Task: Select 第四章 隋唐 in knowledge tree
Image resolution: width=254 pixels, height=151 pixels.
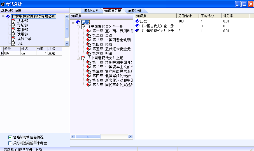Action: point(102,45)
